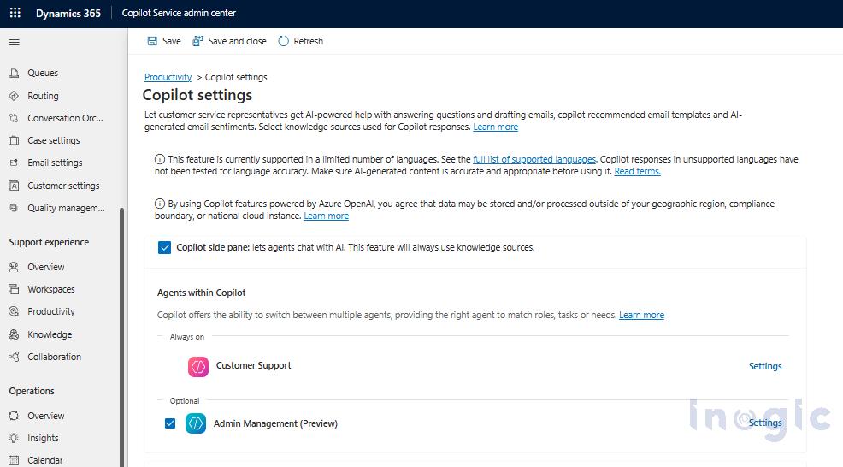Open Workspaces under Support experience
Viewport: 843px width, 467px height.
tap(51, 289)
